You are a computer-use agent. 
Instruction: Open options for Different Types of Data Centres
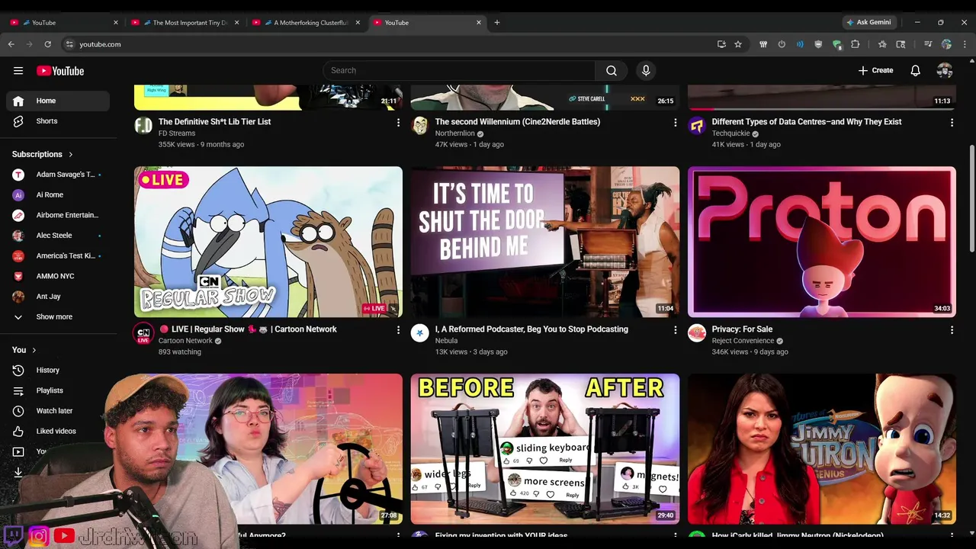[952, 122]
